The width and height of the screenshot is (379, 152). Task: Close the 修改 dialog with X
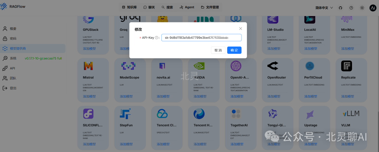[240, 28]
